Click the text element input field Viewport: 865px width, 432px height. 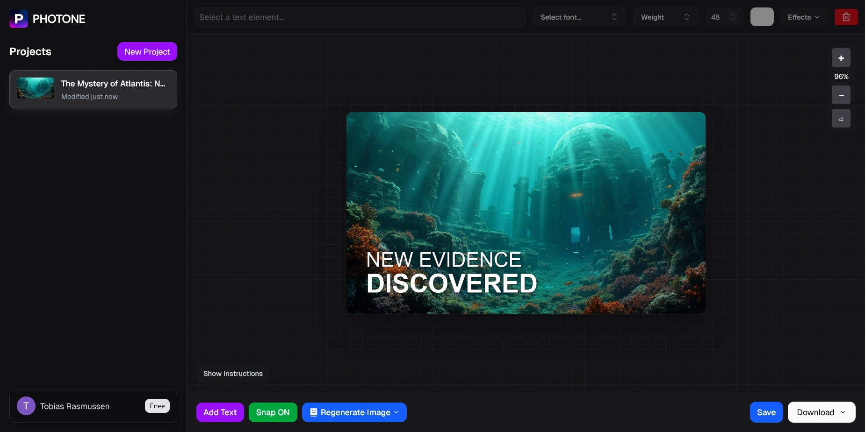[x=360, y=17]
